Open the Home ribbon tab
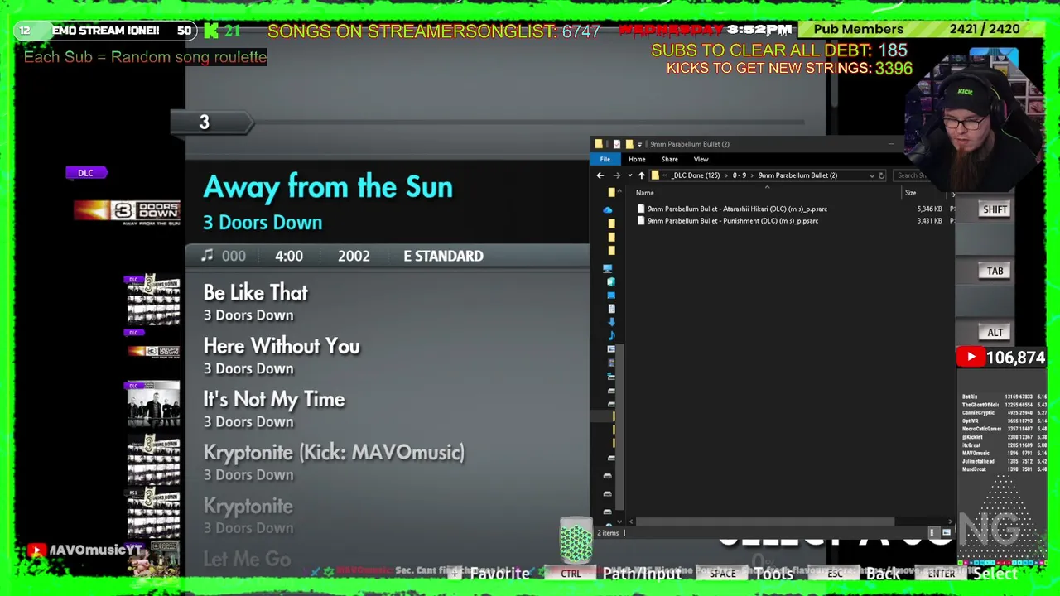 click(637, 159)
